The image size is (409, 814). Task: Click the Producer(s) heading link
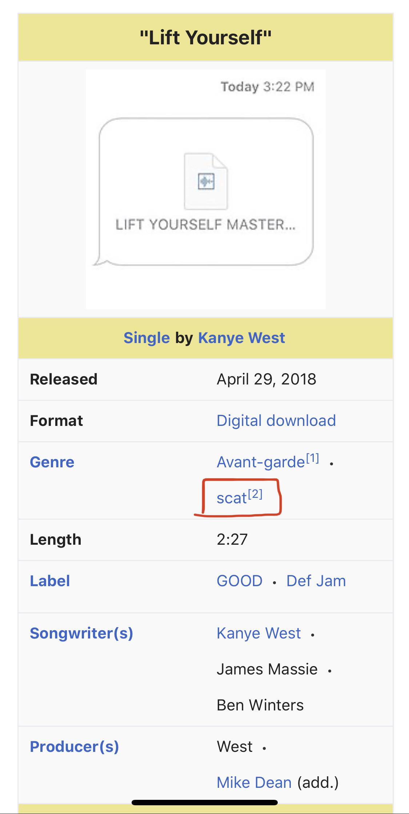(75, 747)
